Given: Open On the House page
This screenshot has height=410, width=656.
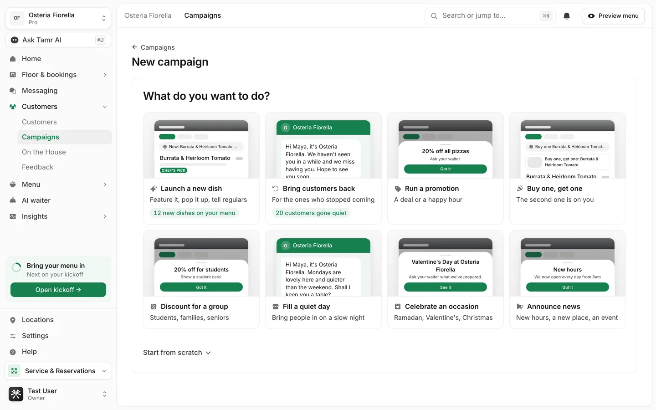Looking at the screenshot, I should tap(64, 152).
